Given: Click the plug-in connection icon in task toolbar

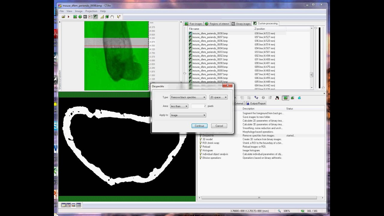Looking at the screenshot, I should 256,97.
